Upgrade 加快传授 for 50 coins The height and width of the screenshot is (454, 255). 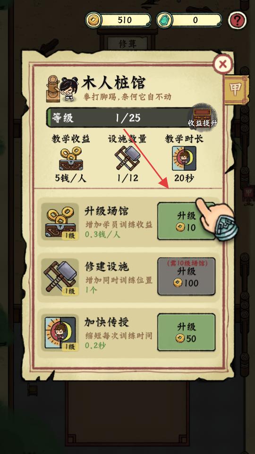[x=186, y=332]
